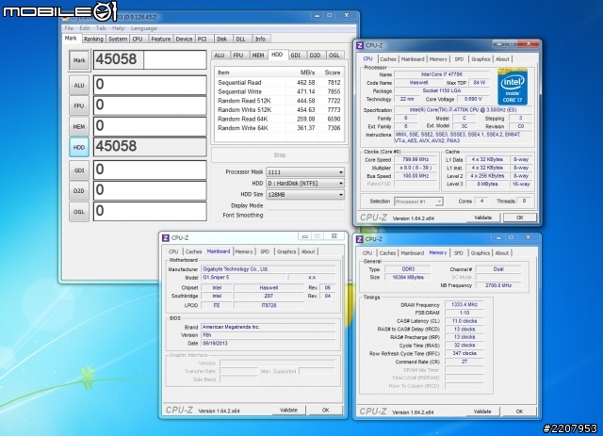This screenshot has width=603, height=436.
Task: Click the CPU-Z icon of the CPU window
Action: [x=360, y=45]
